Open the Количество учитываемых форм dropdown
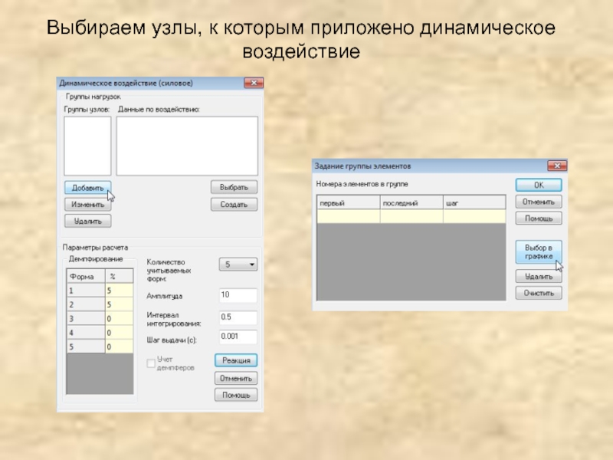The height and width of the screenshot is (460, 613). (x=238, y=264)
